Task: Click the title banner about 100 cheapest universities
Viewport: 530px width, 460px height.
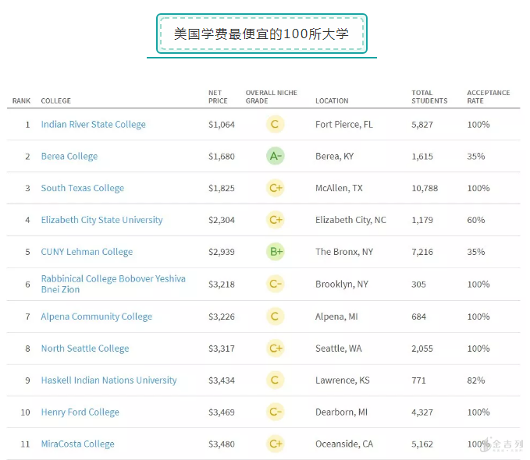Action: click(x=261, y=34)
